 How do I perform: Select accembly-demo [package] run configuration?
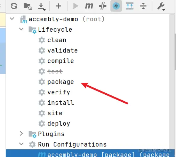pyautogui.click(x=90, y=154)
